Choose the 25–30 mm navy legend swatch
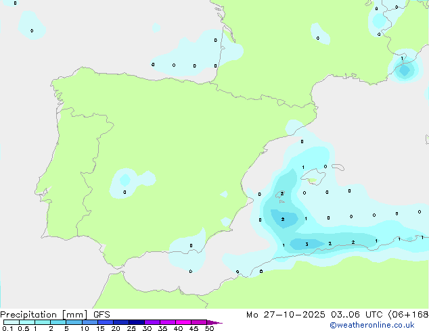Screen dimensions: 429x331 [x=136, y=322]
